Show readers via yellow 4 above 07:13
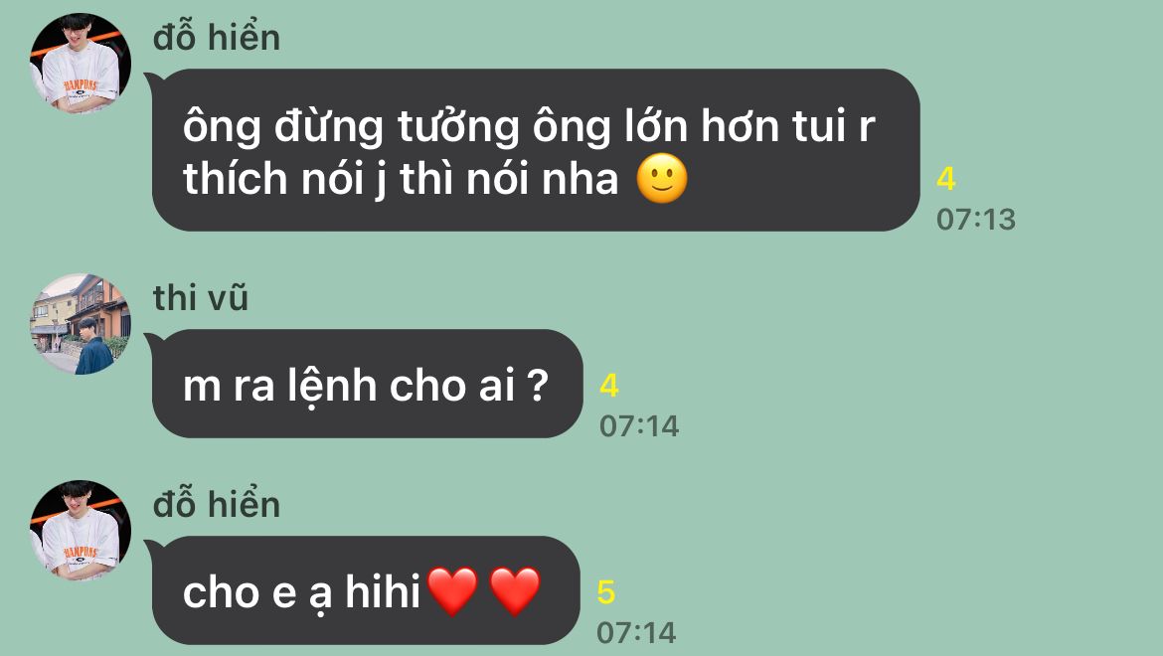Screen dimensions: 1163x656 945,179
